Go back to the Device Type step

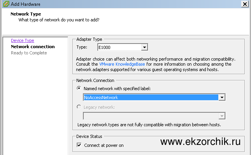click(x=23, y=40)
